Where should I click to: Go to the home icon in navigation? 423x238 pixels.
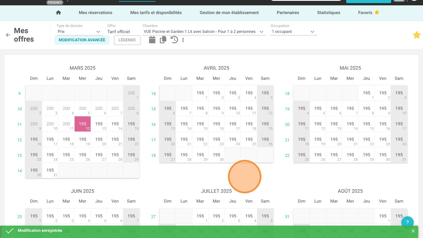tap(59, 13)
